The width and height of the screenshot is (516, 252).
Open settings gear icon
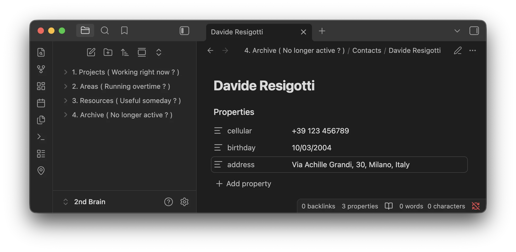[184, 202]
